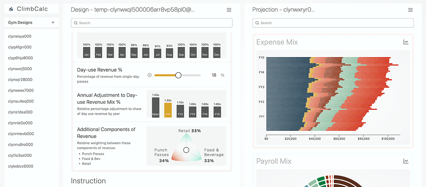The height and width of the screenshot is (187, 426).
Task: Click the Payroll Mix chart icon
Action: coord(406,161)
